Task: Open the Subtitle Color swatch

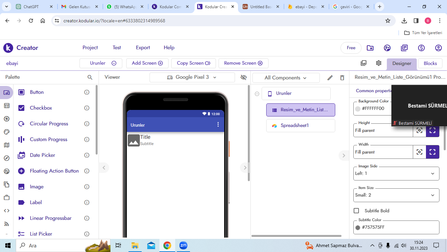Action: 358,227
